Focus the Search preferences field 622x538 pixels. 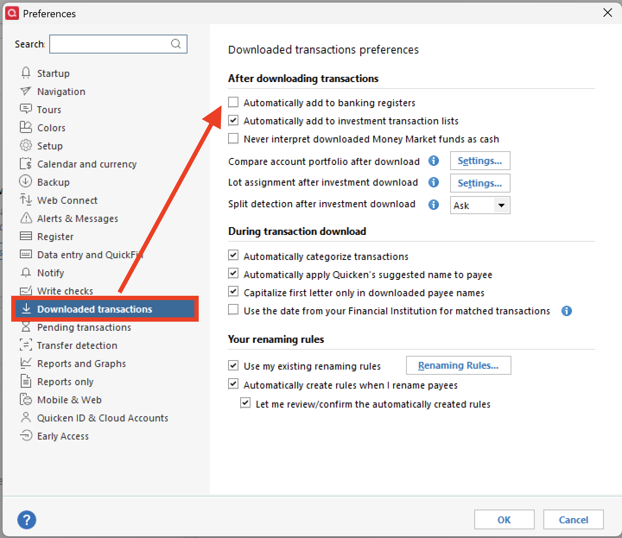[x=118, y=44]
